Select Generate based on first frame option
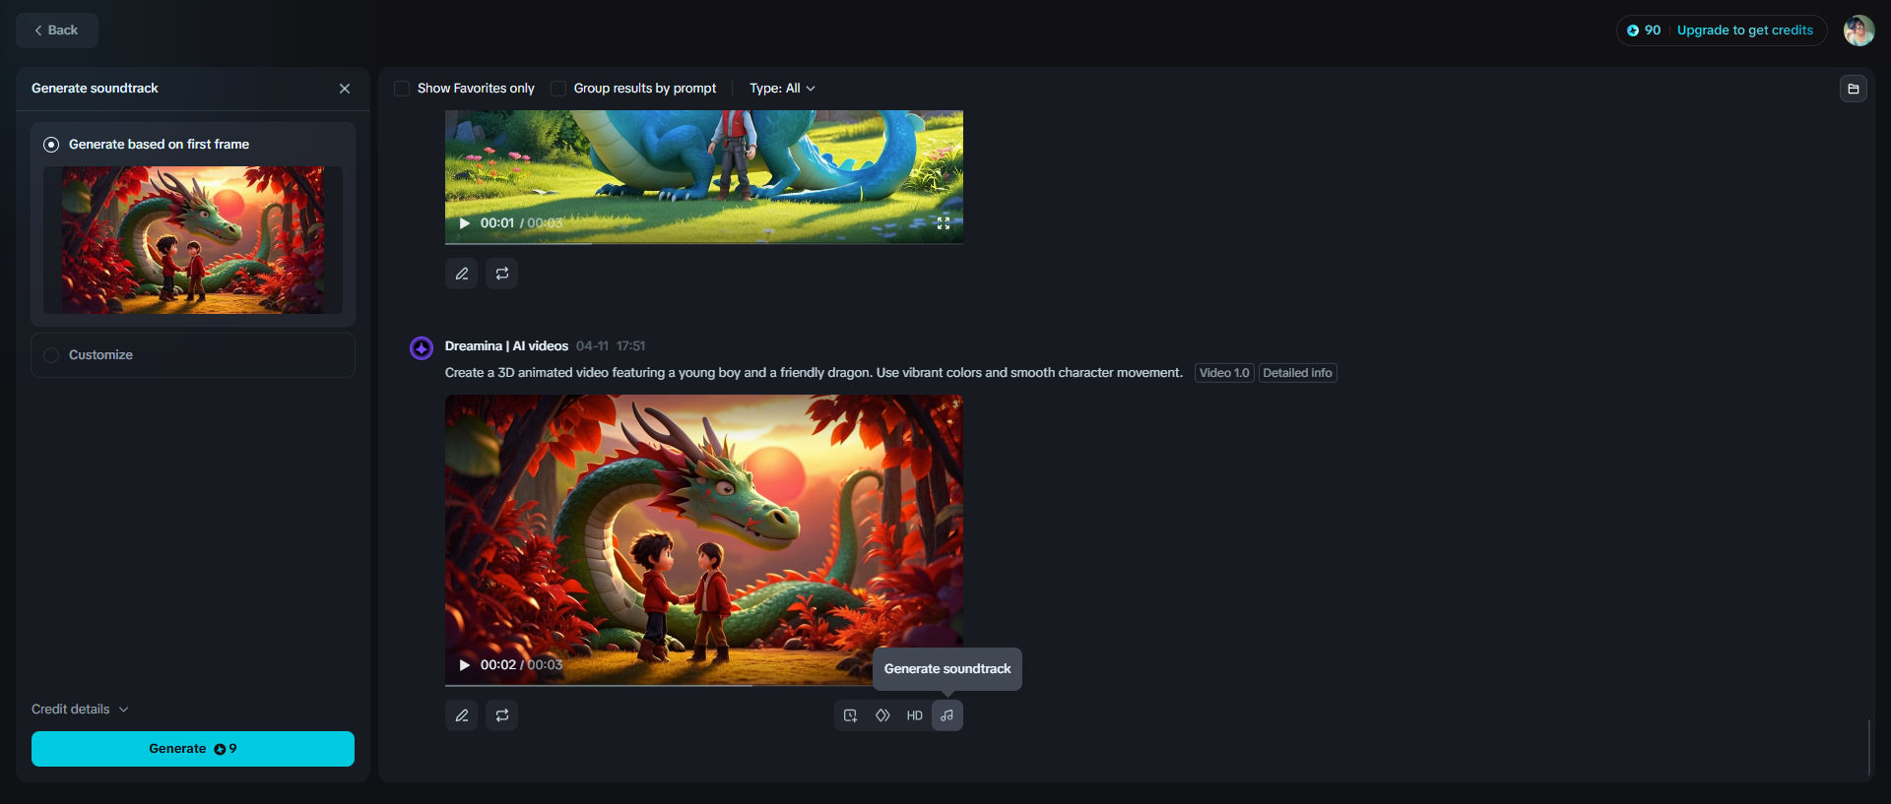 (51, 145)
